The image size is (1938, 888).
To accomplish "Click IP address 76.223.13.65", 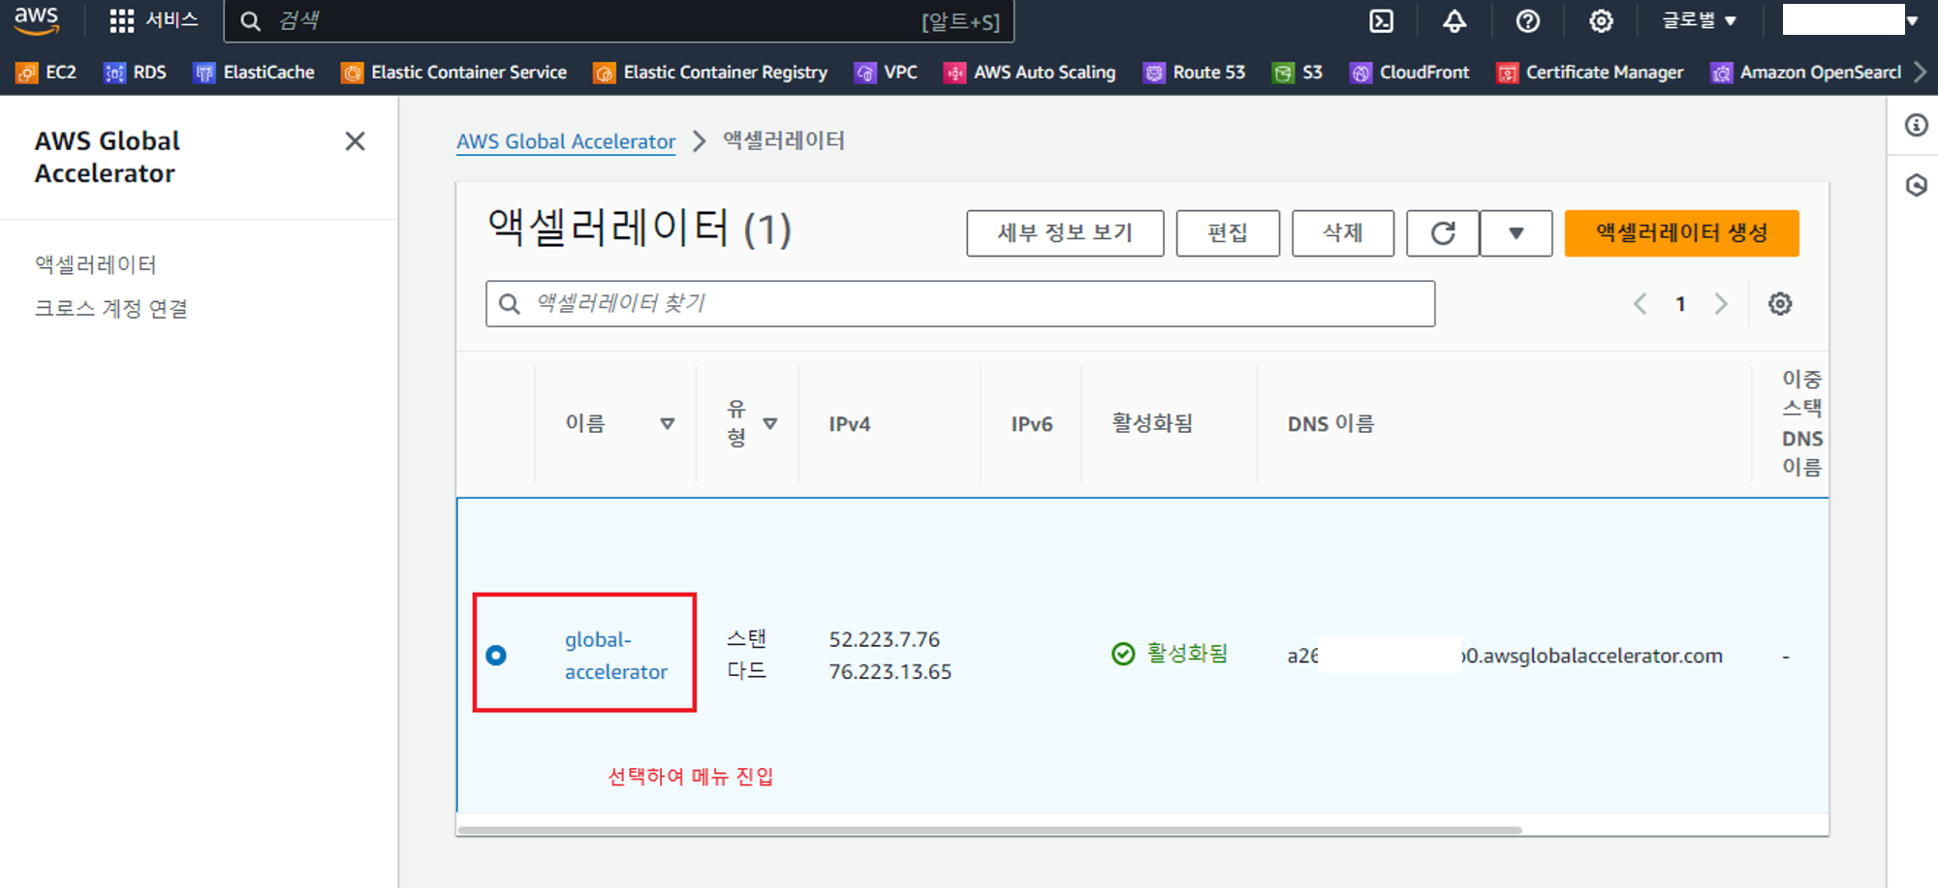I will pyautogui.click(x=891, y=672).
